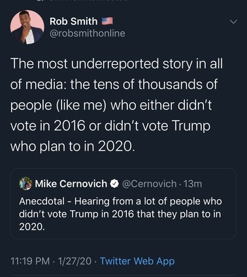Open the Mike Cernovich name in quoted tweet

(x=71, y=184)
